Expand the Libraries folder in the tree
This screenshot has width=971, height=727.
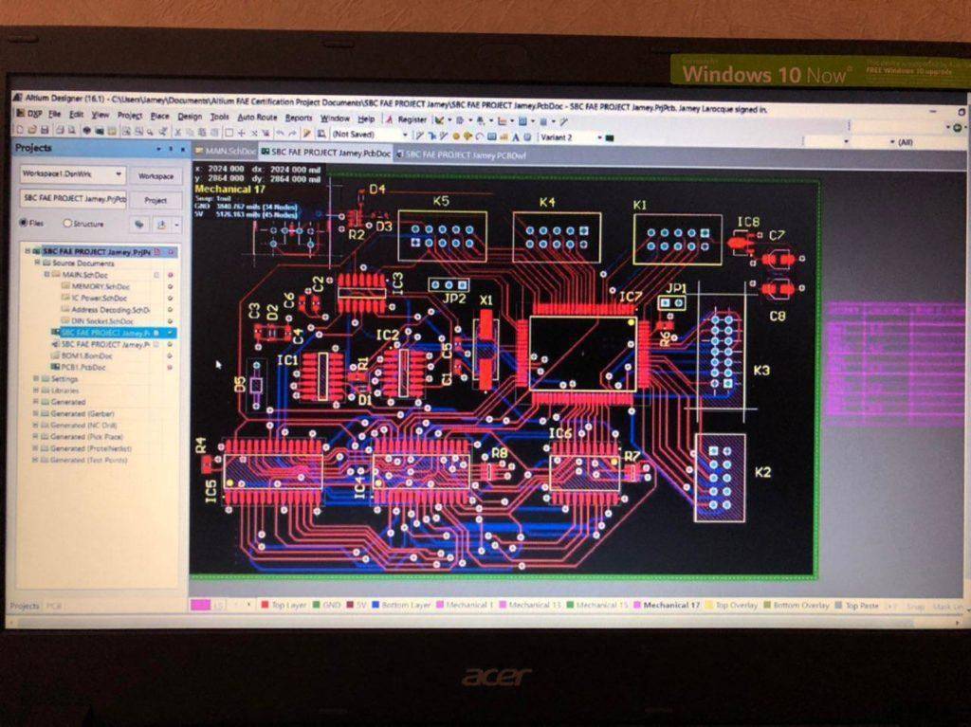point(36,391)
